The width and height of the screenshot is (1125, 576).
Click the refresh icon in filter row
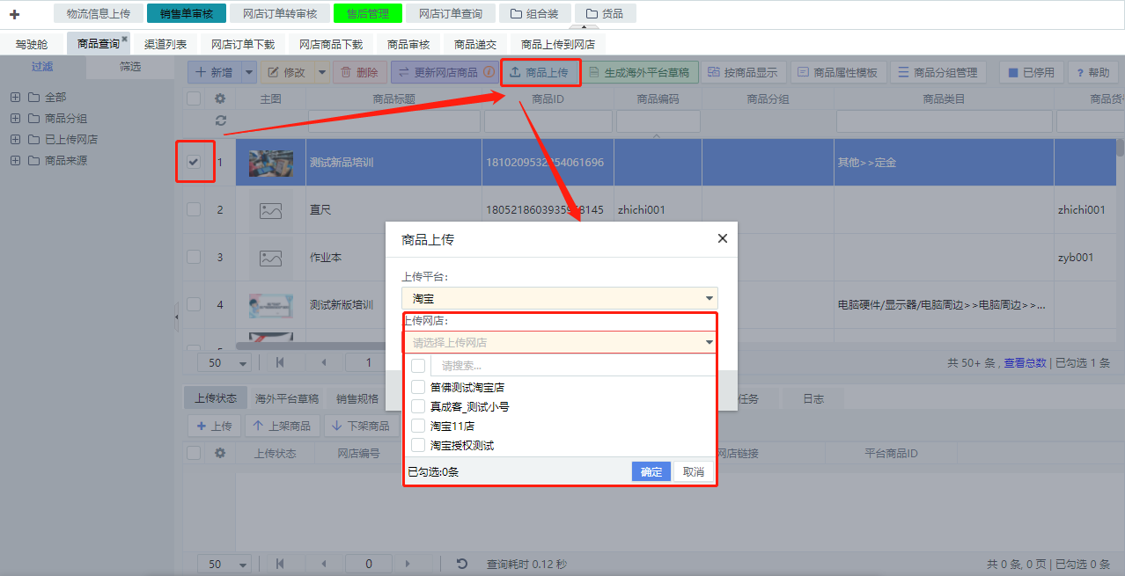coord(220,120)
